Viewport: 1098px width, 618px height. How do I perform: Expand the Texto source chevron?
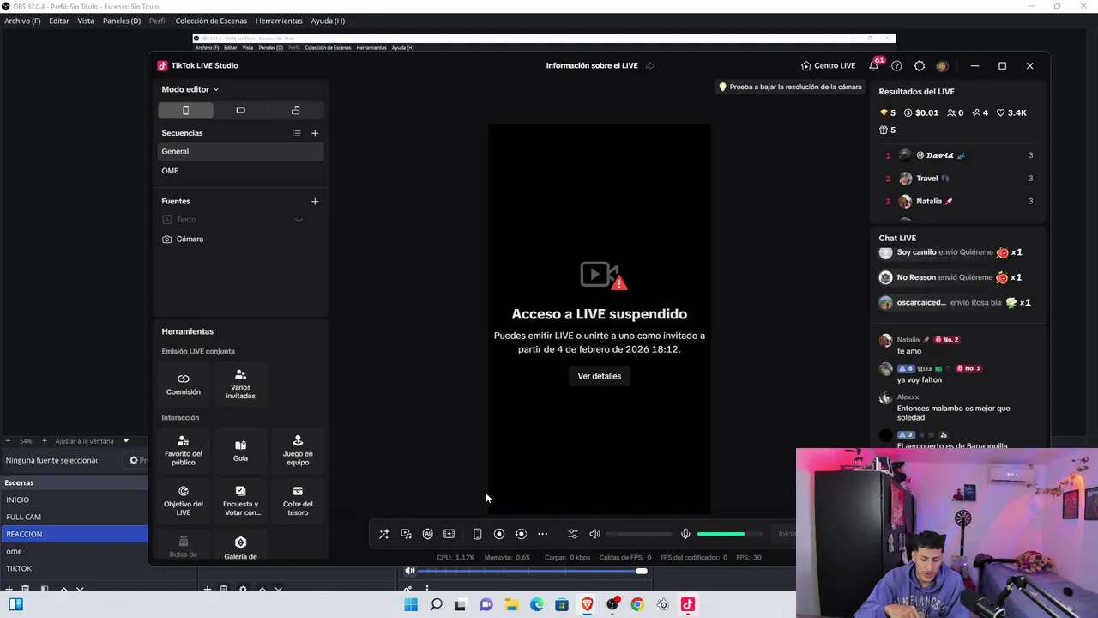pyautogui.click(x=299, y=220)
